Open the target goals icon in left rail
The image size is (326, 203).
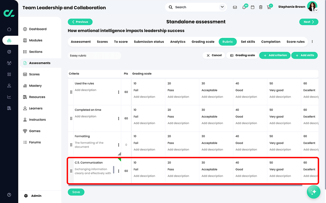click(x=9, y=52)
